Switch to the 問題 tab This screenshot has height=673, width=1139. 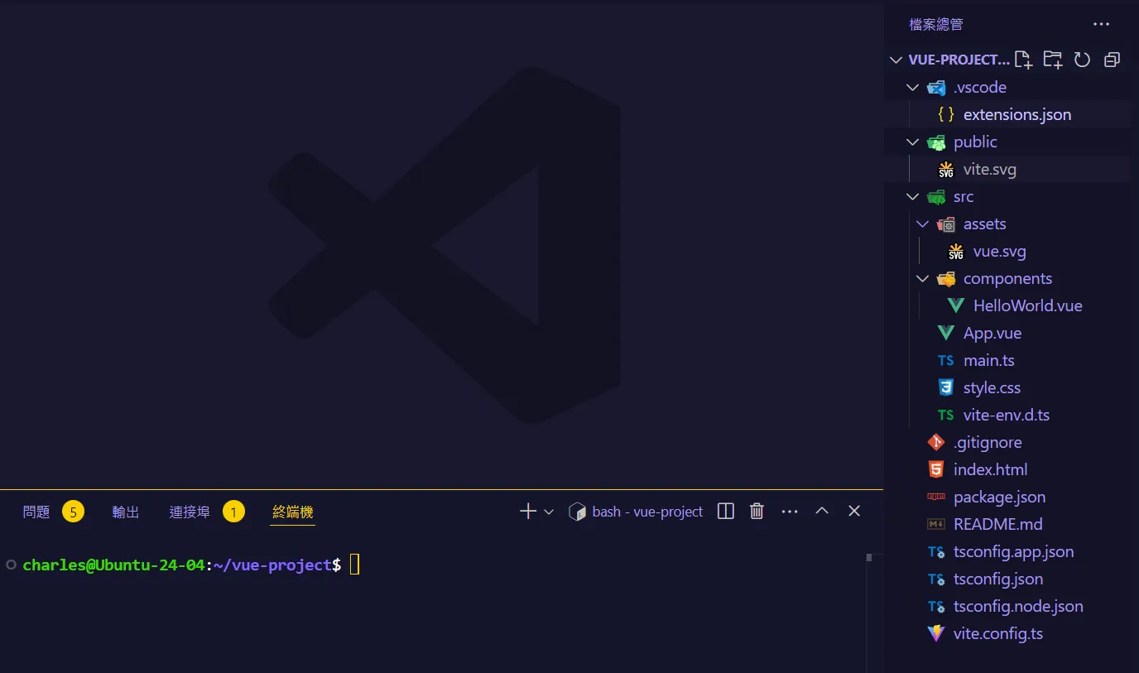[x=53, y=512]
